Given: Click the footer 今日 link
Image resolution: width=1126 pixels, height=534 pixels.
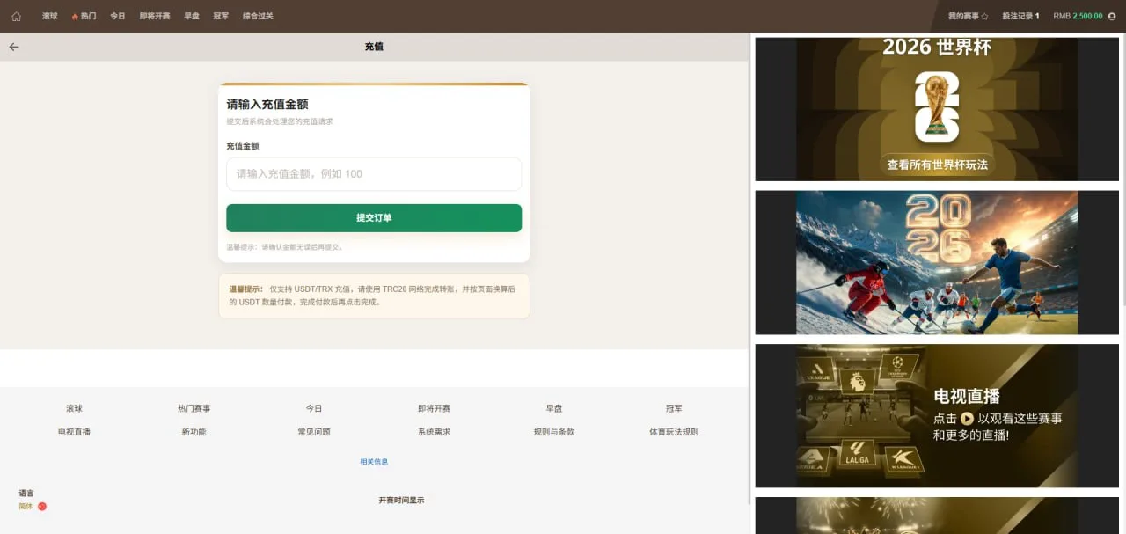Looking at the screenshot, I should tap(314, 408).
